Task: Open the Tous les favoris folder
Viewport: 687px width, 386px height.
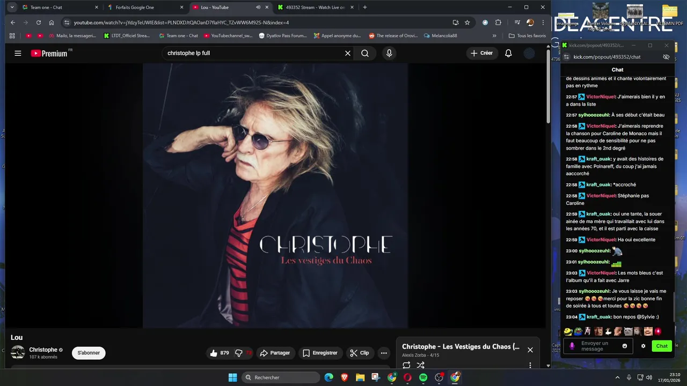Action: click(527, 36)
